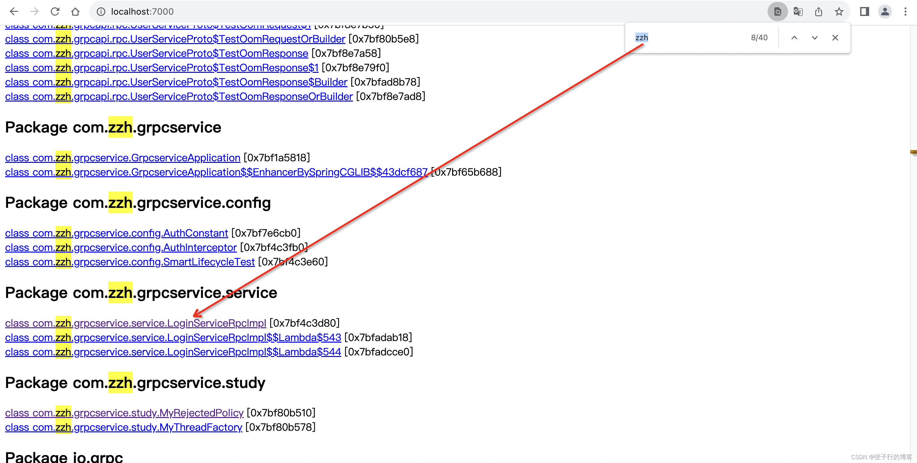The height and width of the screenshot is (463, 917).
Task: Open Chrome's three-dot menu
Action: pos(905,12)
